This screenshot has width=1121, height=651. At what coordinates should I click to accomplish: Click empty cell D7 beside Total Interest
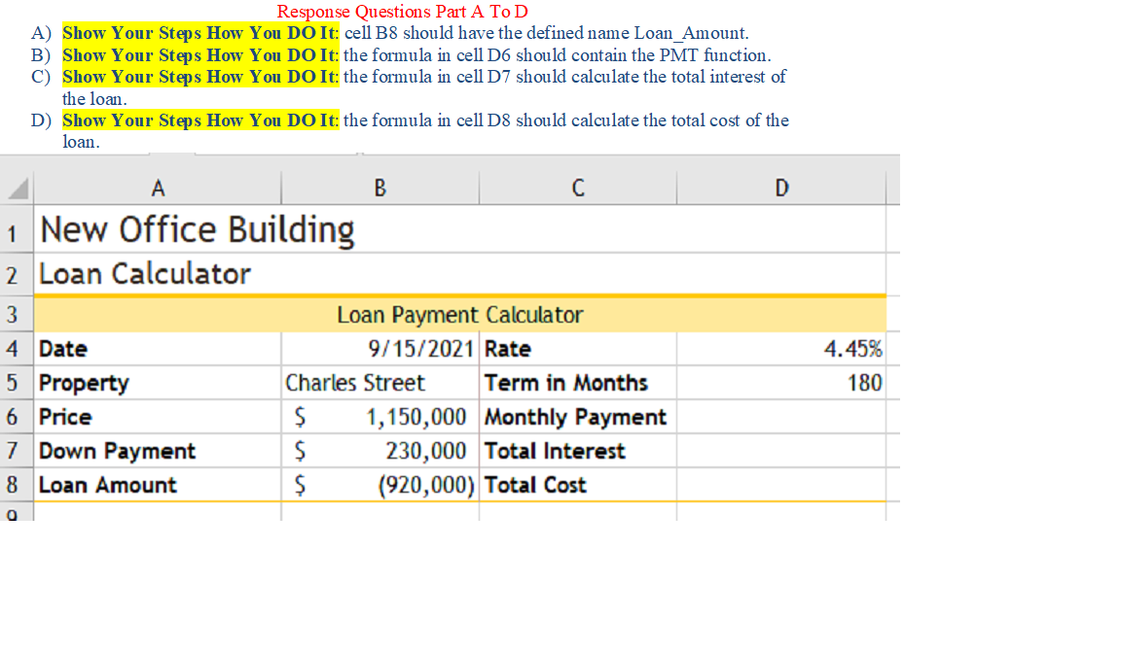[781, 451]
